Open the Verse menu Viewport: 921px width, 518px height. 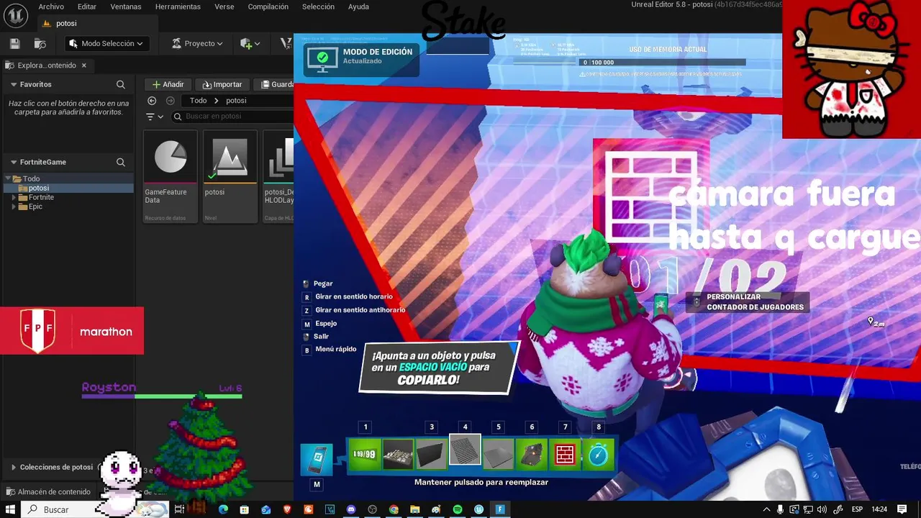[x=224, y=6]
